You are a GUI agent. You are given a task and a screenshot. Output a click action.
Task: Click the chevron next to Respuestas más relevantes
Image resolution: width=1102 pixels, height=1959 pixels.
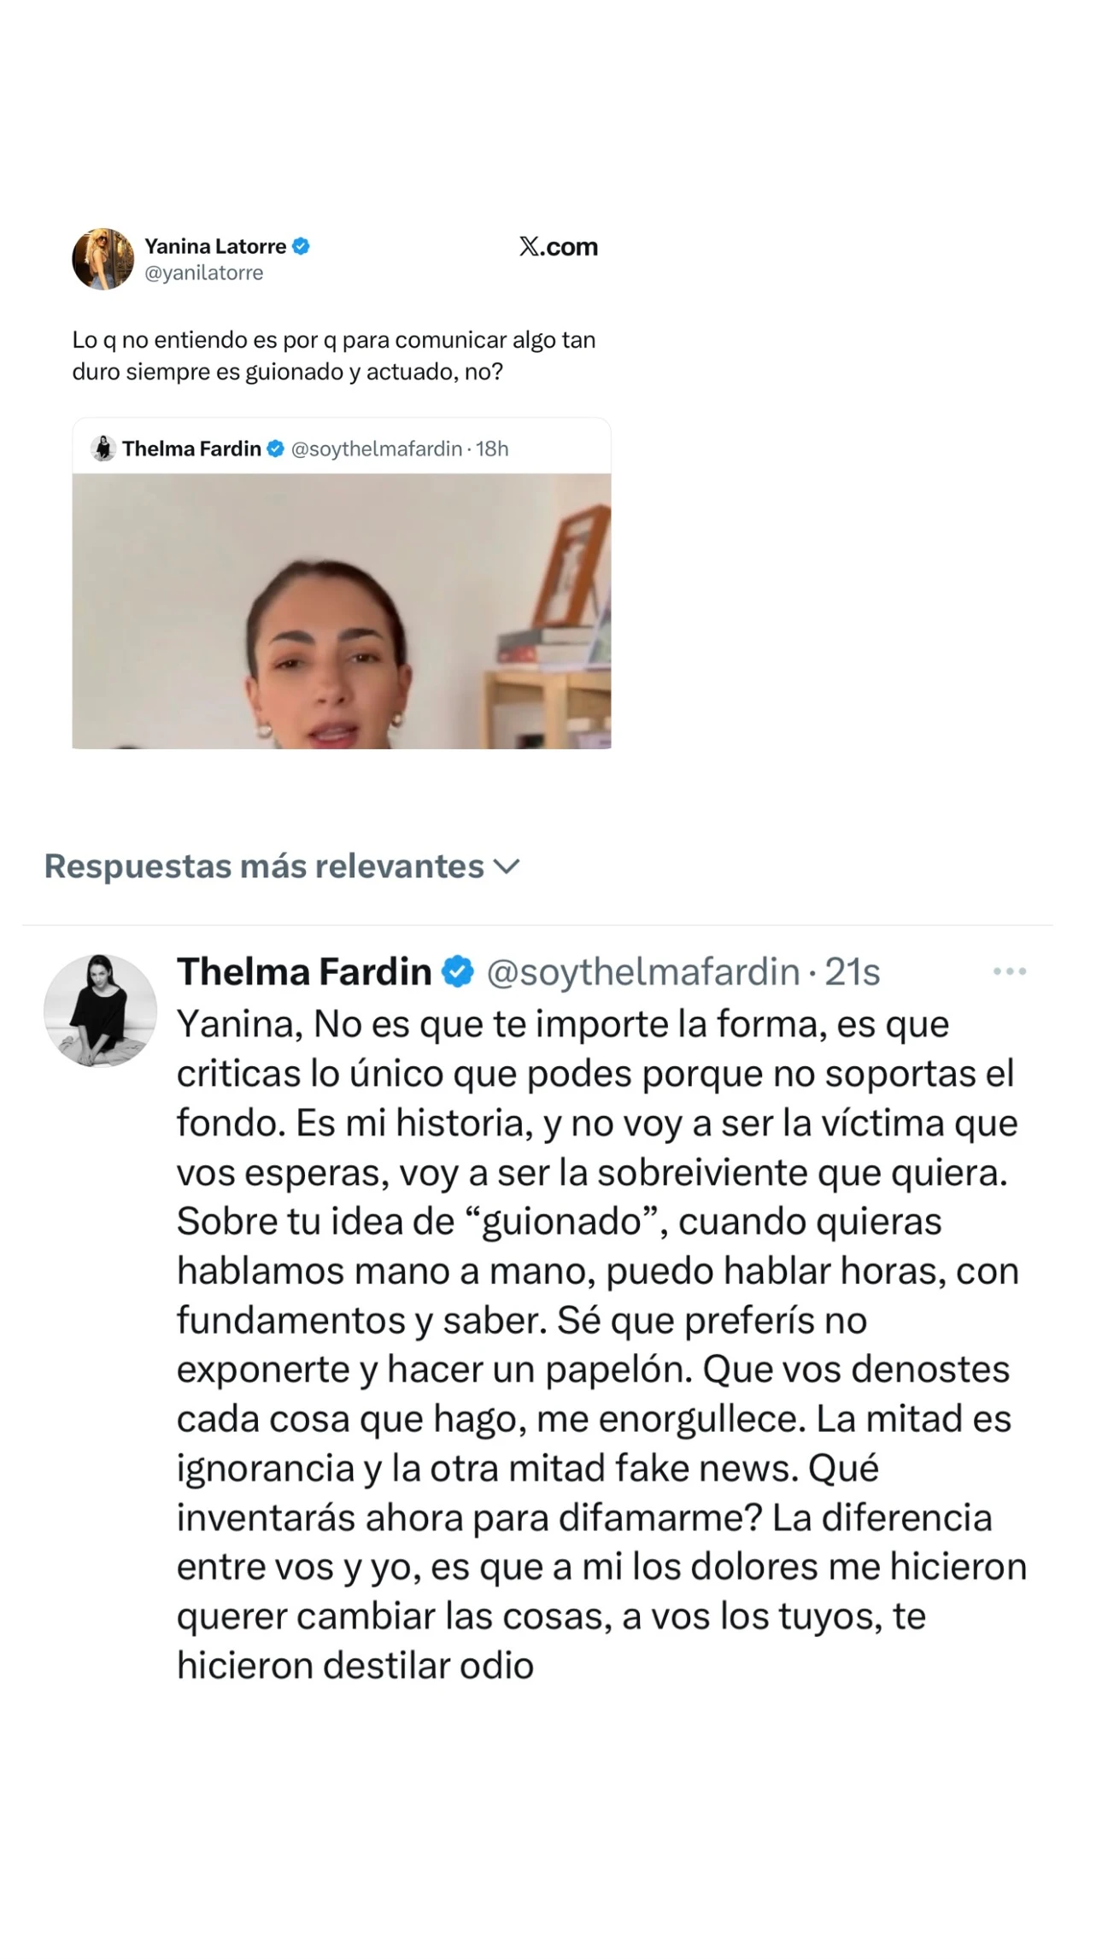coord(507,867)
